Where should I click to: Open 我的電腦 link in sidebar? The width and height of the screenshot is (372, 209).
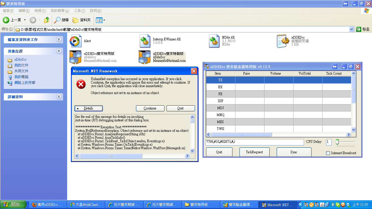click(x=21, y=77)
